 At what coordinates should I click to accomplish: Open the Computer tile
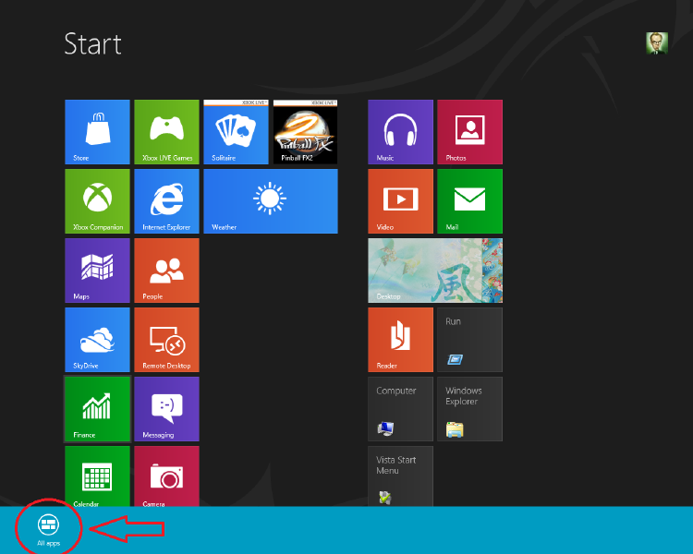click(400, 409)
